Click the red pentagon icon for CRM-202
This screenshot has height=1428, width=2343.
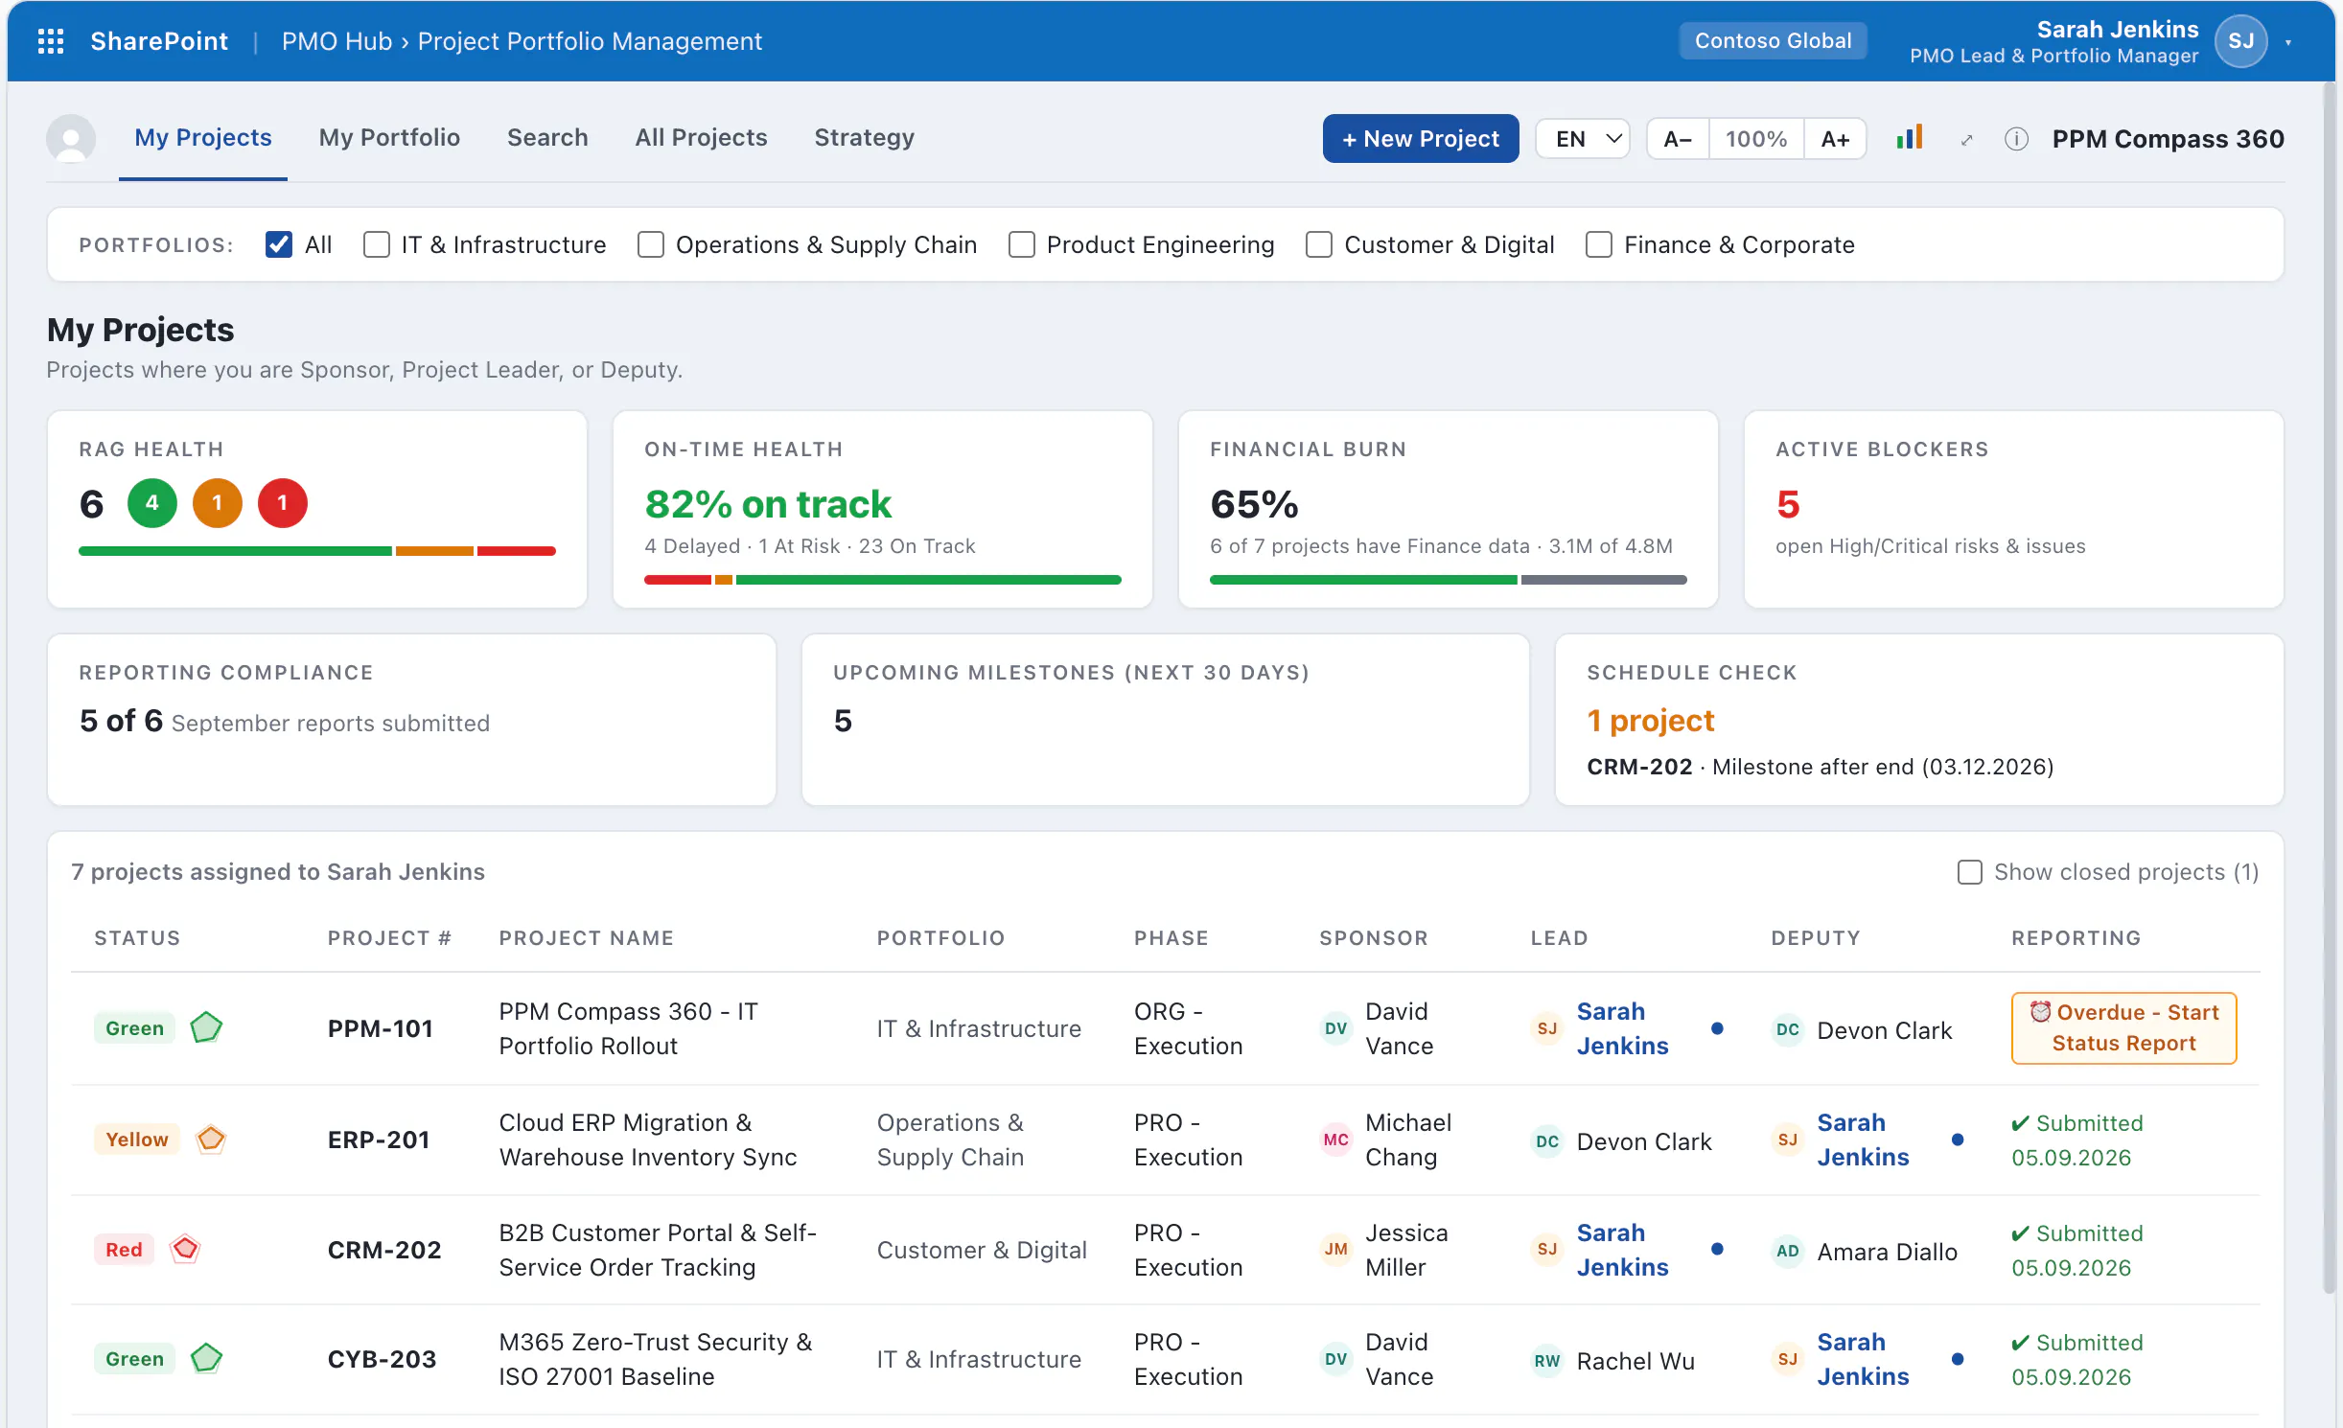click(x=185, y=1249)
